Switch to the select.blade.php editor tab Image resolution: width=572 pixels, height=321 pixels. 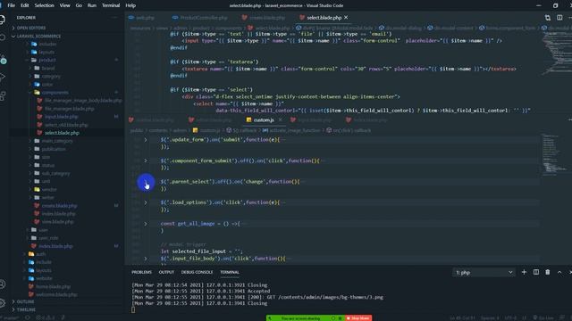(x=324, y=18)
